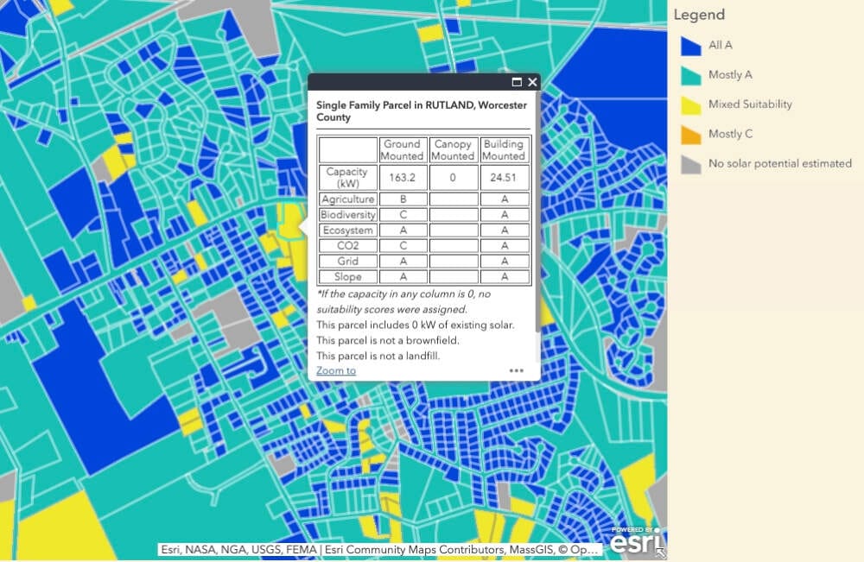864x562 pixels.
Task: Click the Agriculture Ground Mounted B score
Action: pyautogui.click(x=403, y=199)
